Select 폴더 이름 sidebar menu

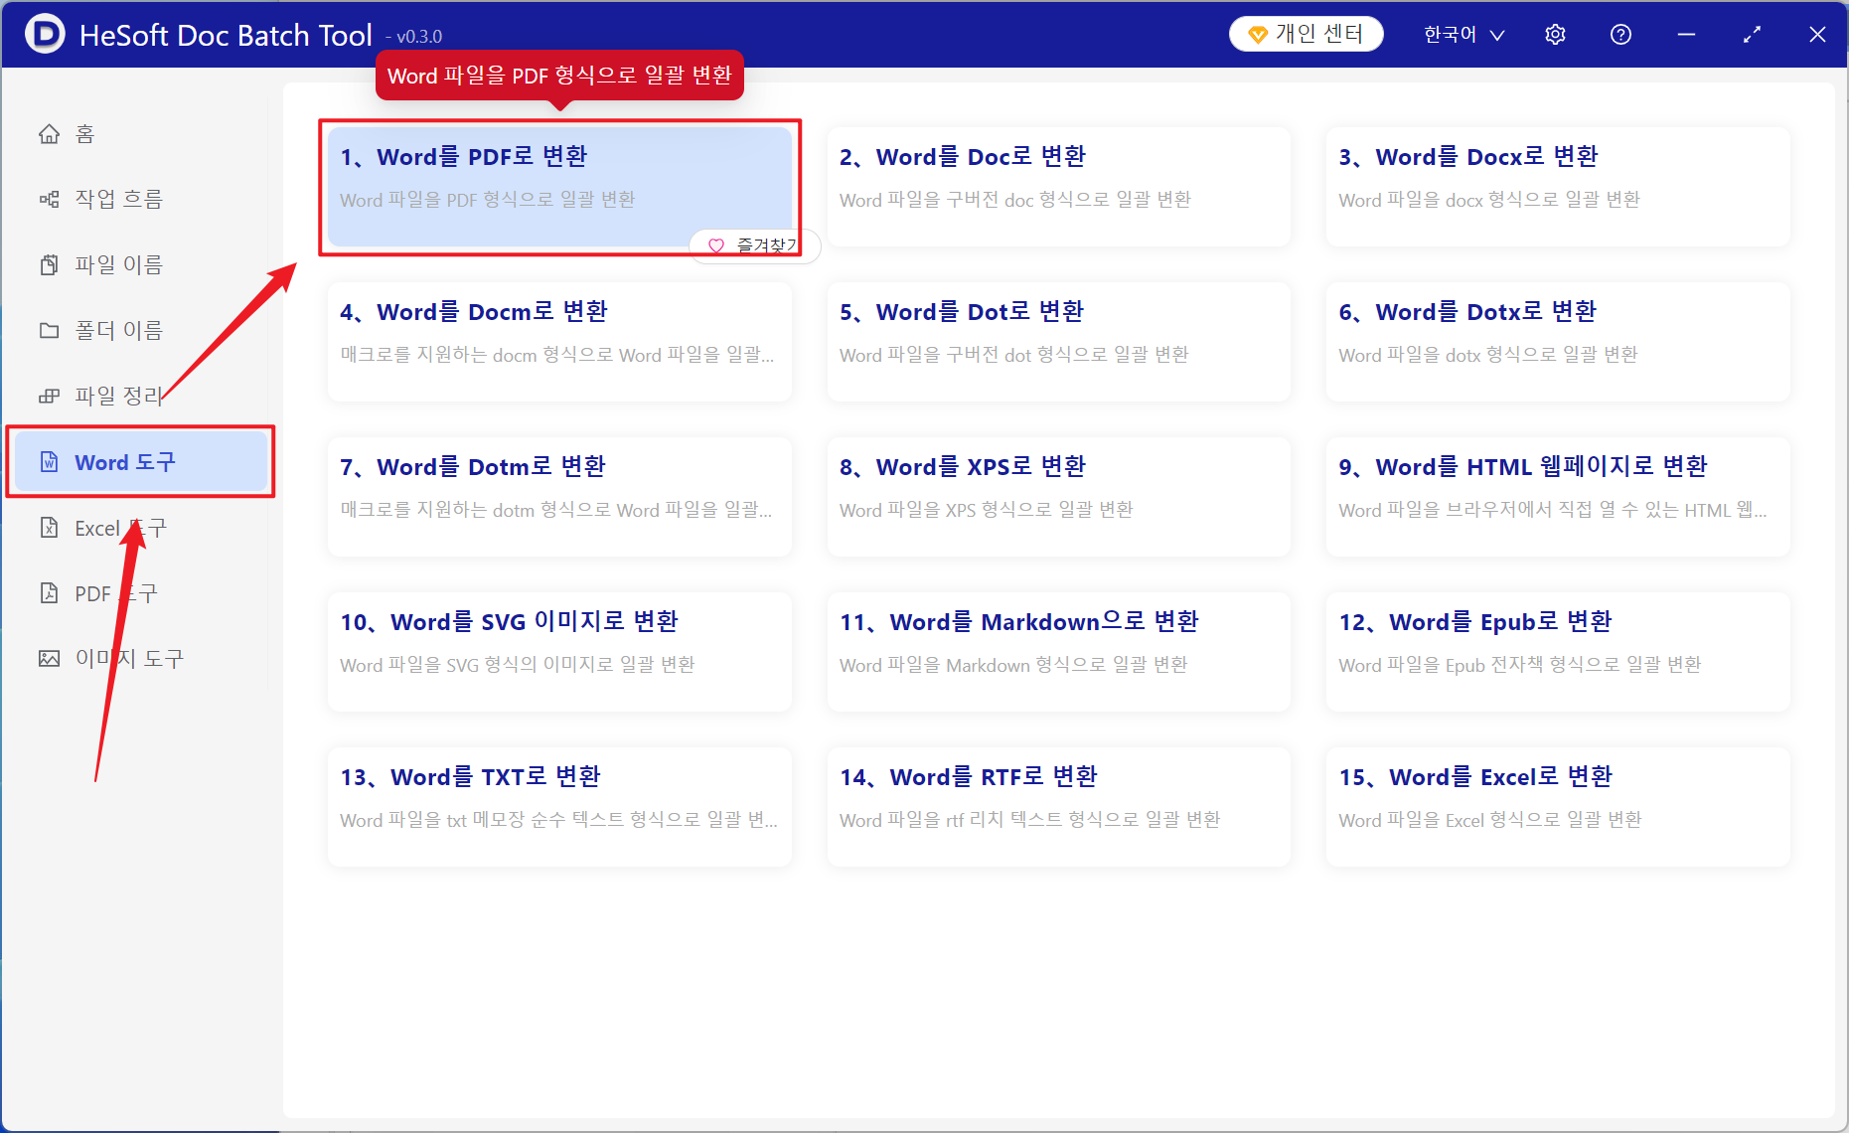141,330
